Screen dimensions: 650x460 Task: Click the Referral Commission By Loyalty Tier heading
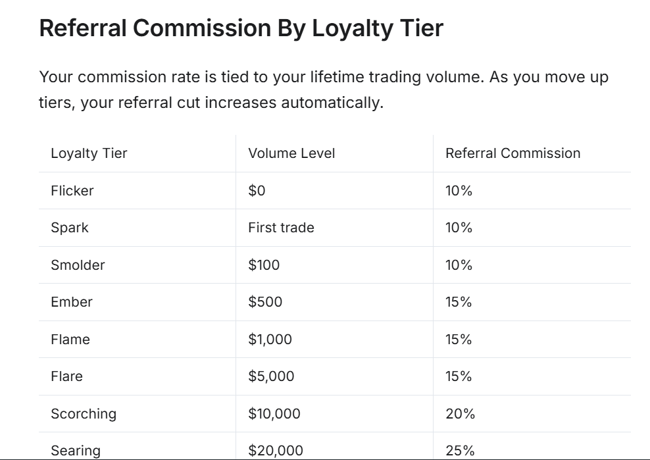[241, 28]
